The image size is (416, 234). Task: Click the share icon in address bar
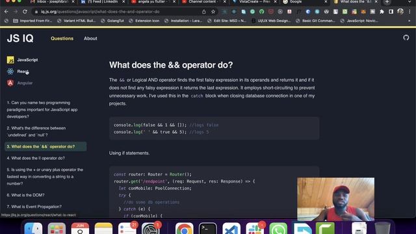(x=203, y=12)
